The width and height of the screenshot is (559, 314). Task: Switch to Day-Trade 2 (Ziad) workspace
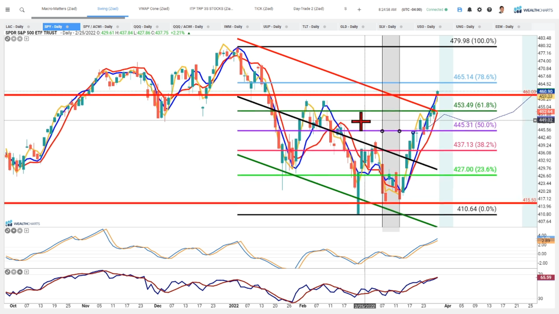click(309, 9)
